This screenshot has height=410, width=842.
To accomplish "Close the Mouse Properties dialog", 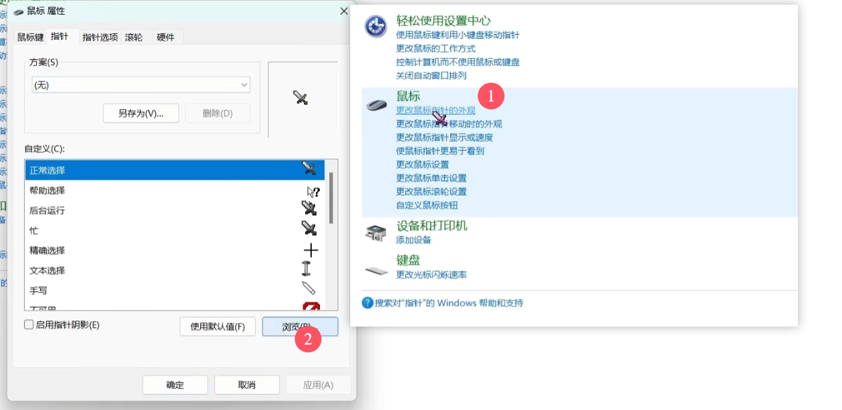I will pyautogui.click(x=344, y=11).
